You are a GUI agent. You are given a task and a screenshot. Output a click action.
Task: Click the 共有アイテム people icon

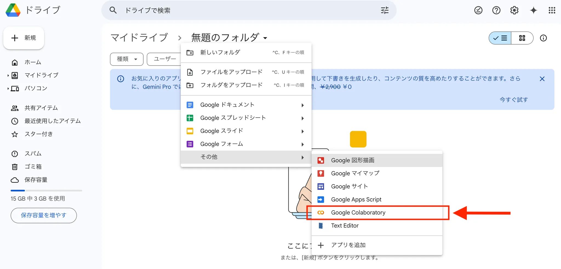click(x=15, y=108)
